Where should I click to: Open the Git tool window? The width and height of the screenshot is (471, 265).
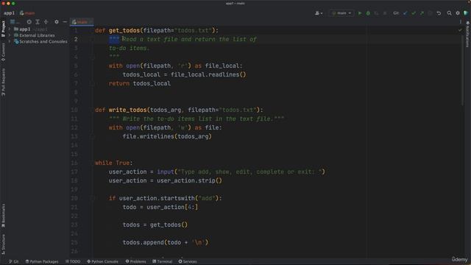coord(14,261)
